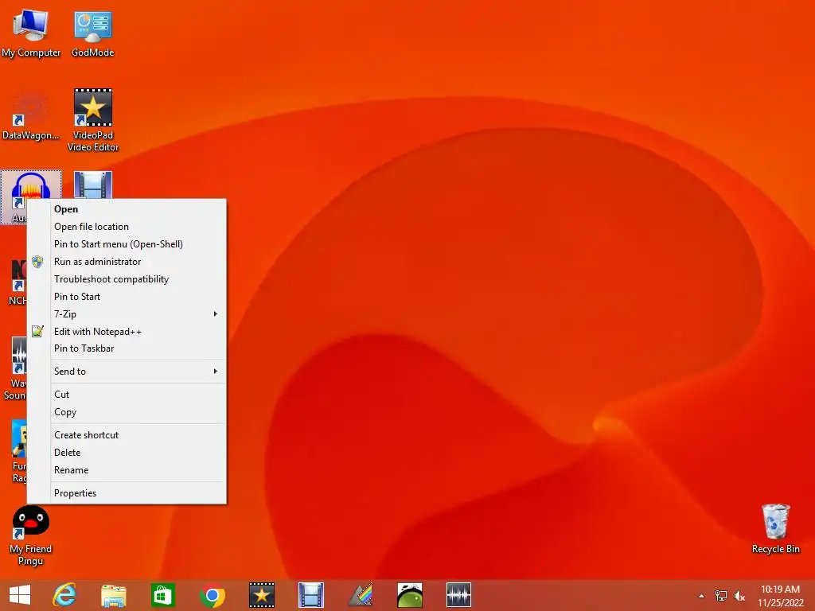Open Properties from the context menu
Screen dimensions: 815x611
127,493
